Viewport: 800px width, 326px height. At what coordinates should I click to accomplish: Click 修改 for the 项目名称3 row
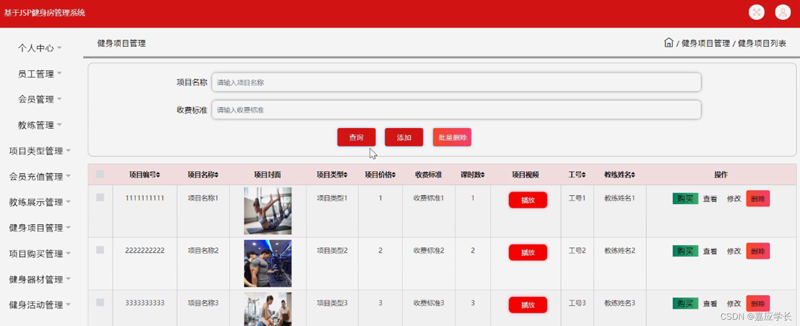(734, 303)
